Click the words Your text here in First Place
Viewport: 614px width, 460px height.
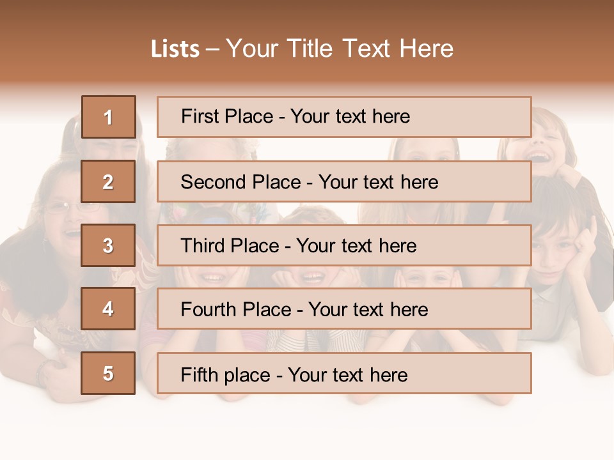[x=350, y=117]
